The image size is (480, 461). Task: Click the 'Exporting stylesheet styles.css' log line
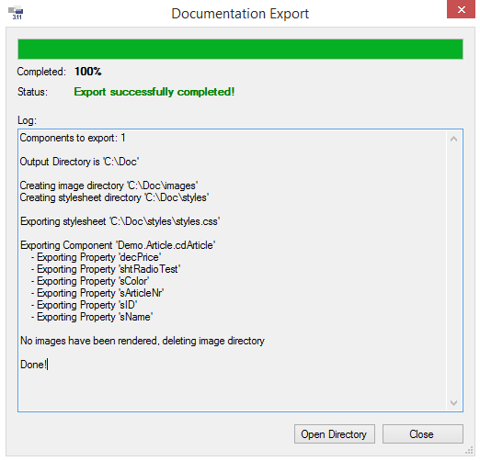(x=120, y=221)
